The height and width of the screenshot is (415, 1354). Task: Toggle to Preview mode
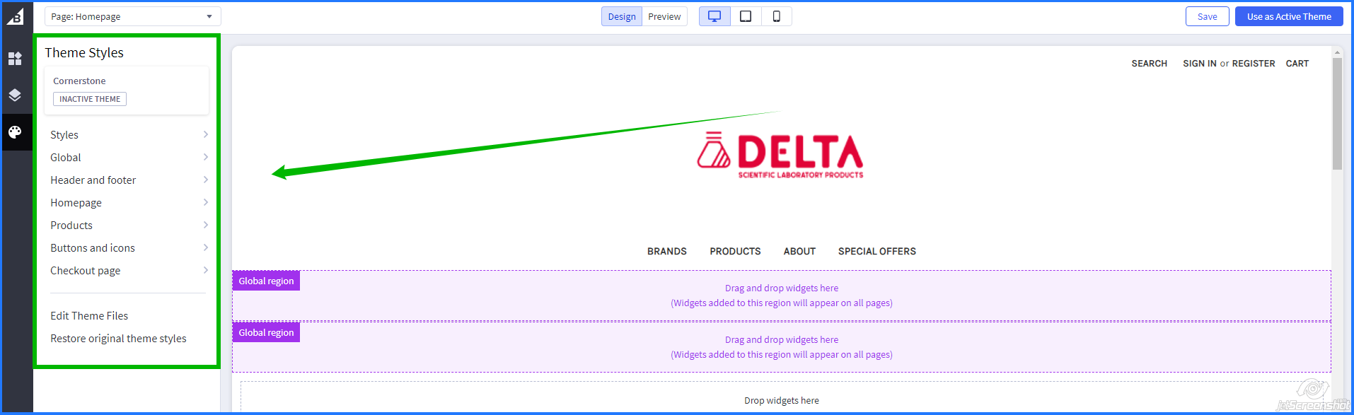point(664,16)
